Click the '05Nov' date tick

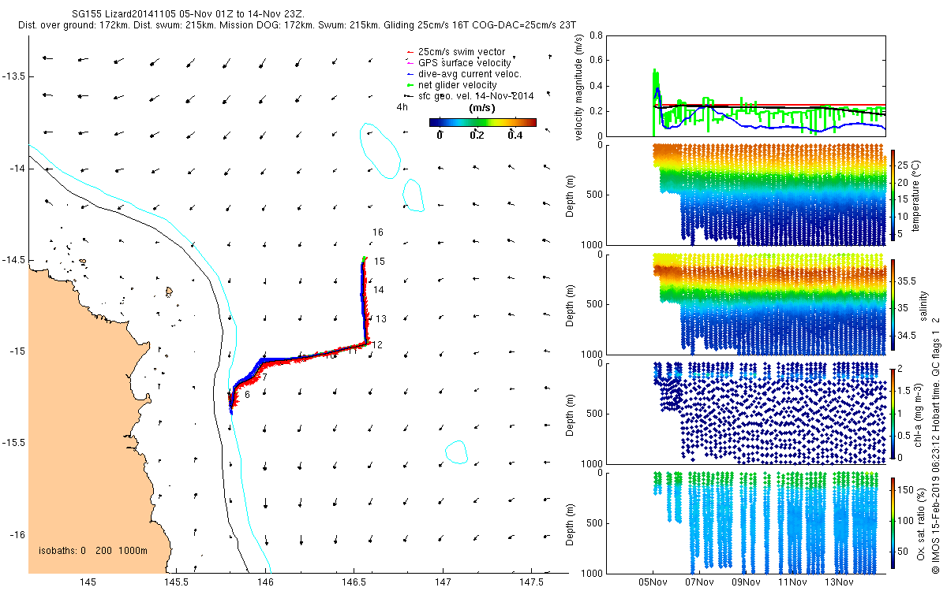(x=653, y=582)
